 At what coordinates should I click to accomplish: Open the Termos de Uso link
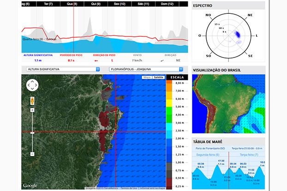tap(129, 188)
